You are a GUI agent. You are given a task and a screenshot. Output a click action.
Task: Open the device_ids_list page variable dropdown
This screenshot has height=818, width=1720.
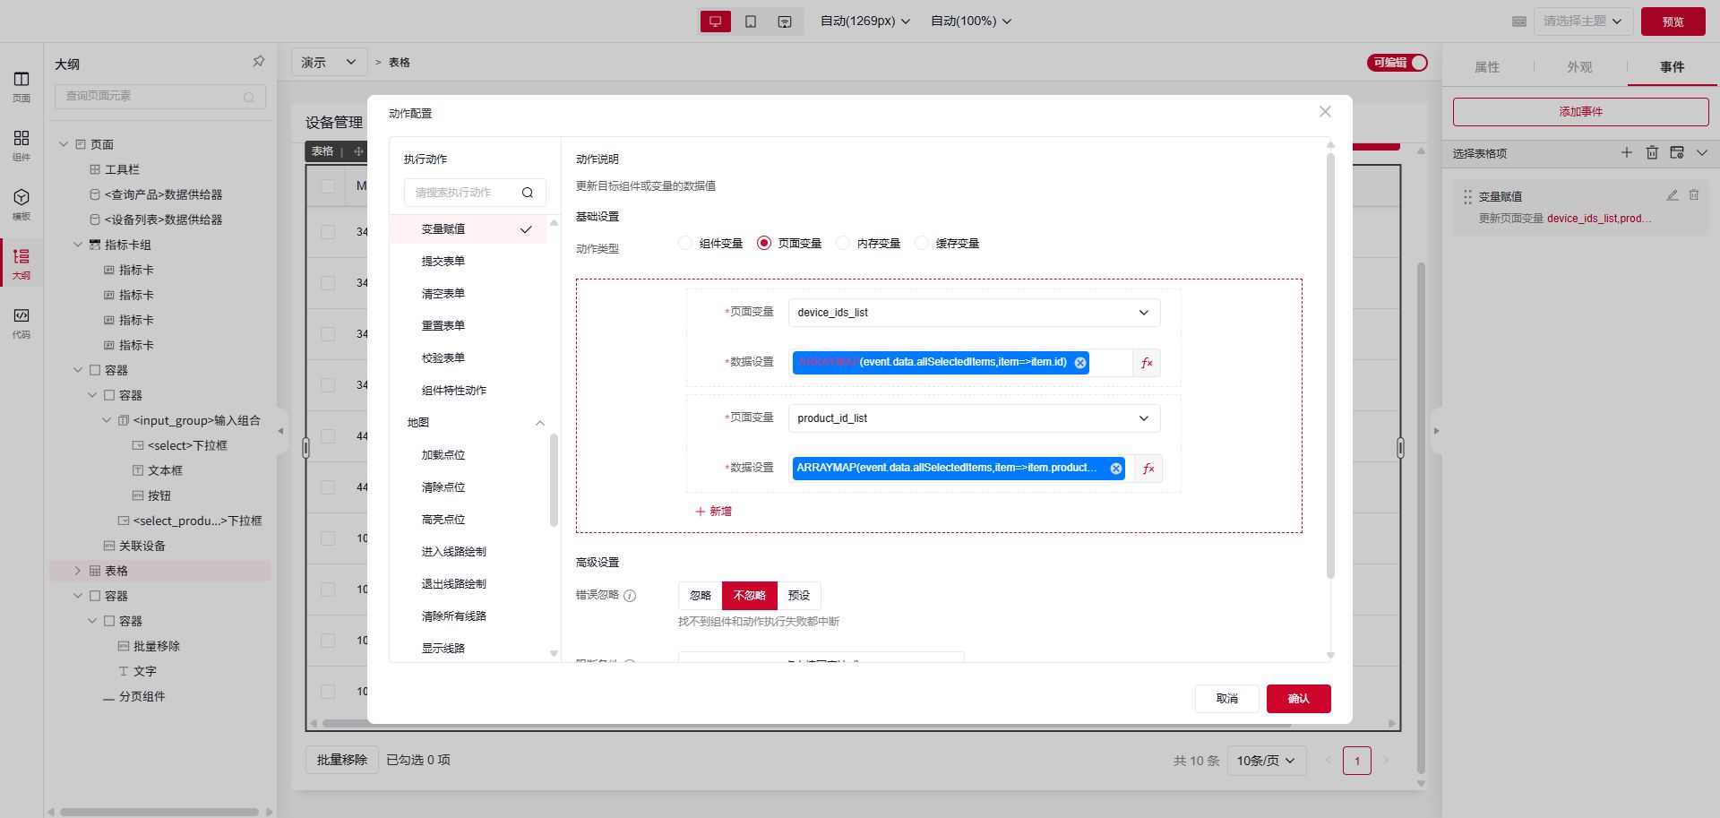974,313
